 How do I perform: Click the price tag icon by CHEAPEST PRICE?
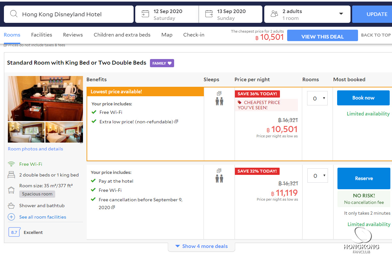(239, 102)
